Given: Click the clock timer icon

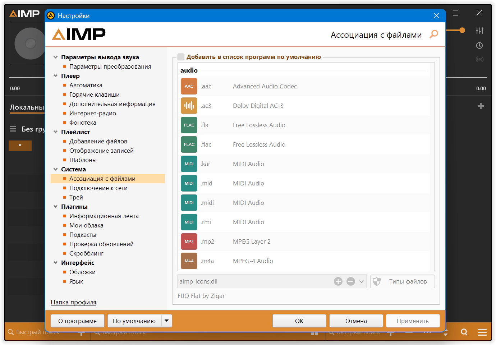Looking at the screenshot, I should click(x=479, y=46).
